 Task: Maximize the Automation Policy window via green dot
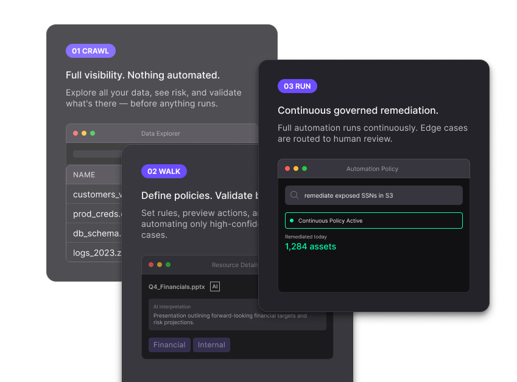[x=304, y=168]
